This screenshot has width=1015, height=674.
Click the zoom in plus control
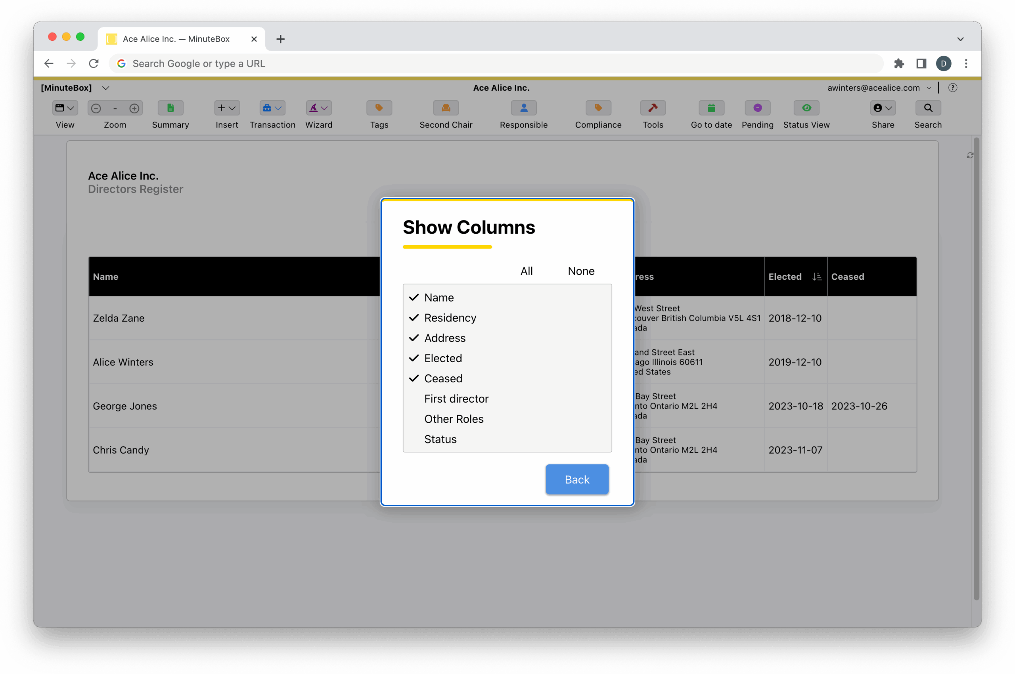(x=134, y=108)
